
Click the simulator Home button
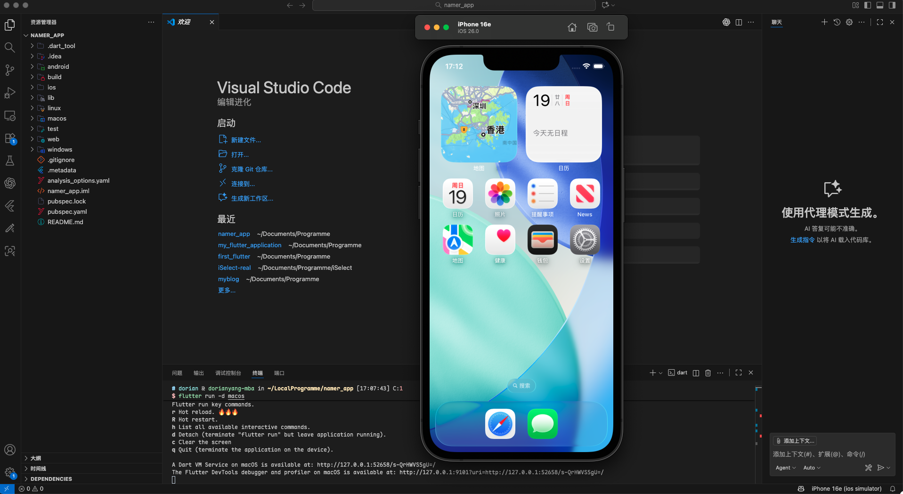(572, 27)
